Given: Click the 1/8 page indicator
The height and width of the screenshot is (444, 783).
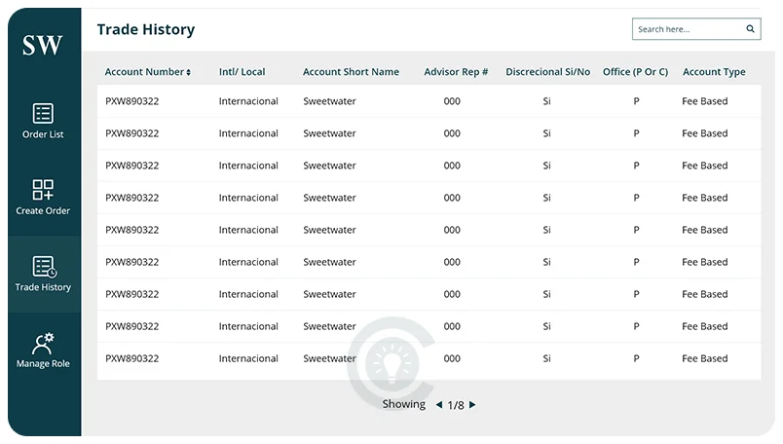Looking at the screenshot, I should click(x=456, y=405).
